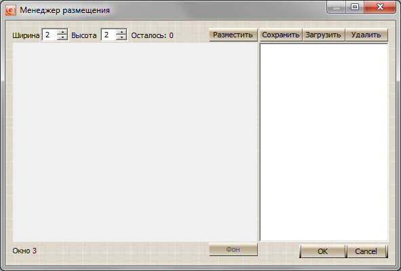This screenshot has width=401, height=271.
Task: Click the Фон button
Action: (233, 249)
